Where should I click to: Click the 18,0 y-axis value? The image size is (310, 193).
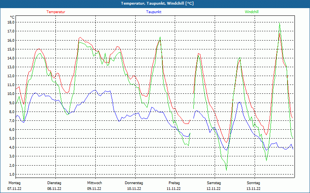point(11,22)
